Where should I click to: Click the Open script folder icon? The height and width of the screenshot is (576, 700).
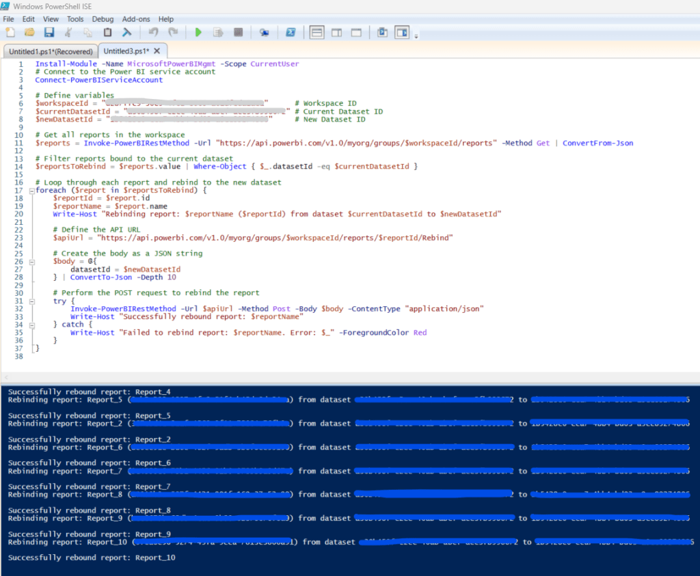tap(29, 32)
